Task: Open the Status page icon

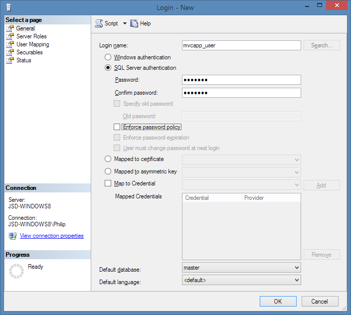Action: click(10, 60)
